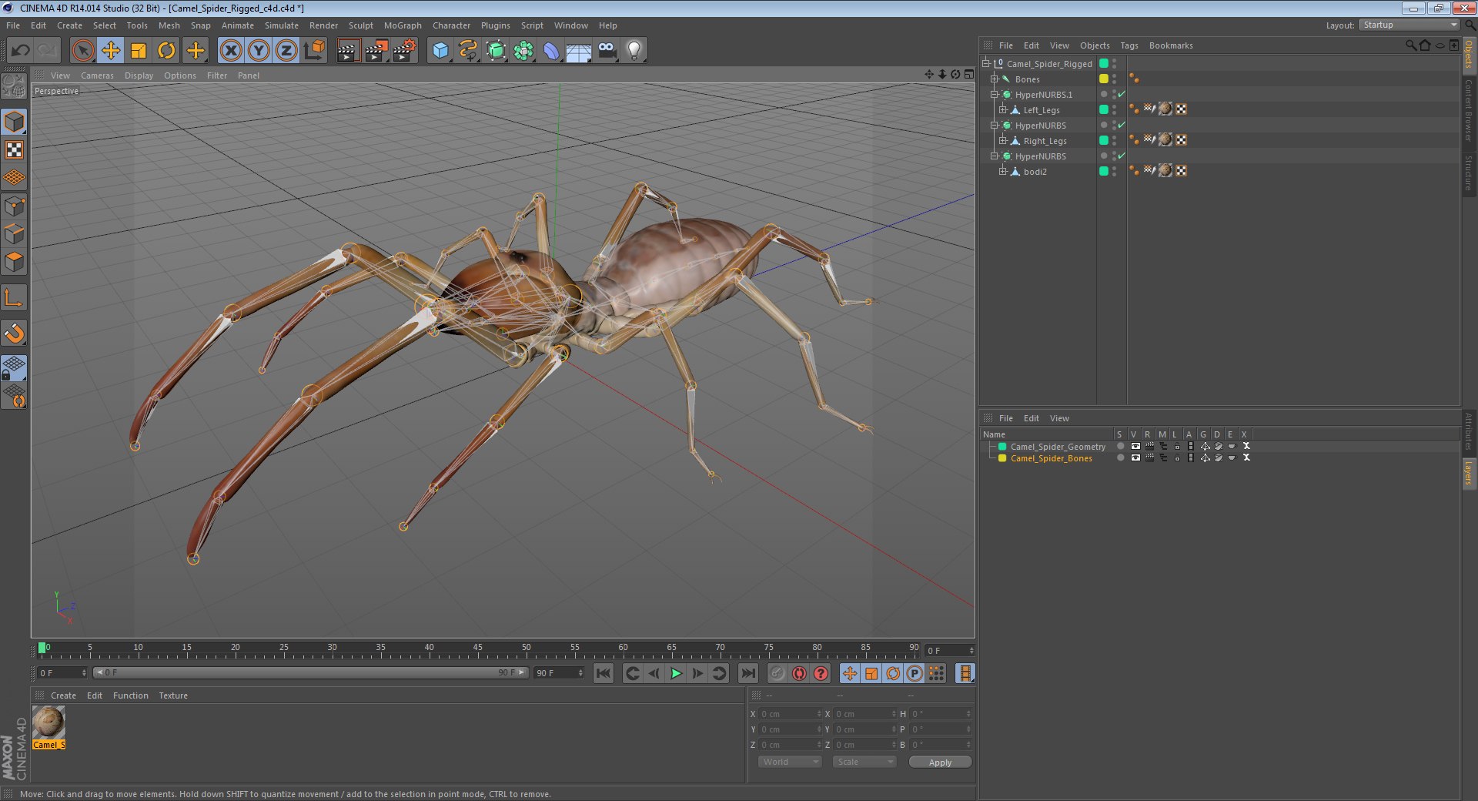Select the Live Selection tool
The width and height of the screenshot is (1478, 801).
(82, 51)
